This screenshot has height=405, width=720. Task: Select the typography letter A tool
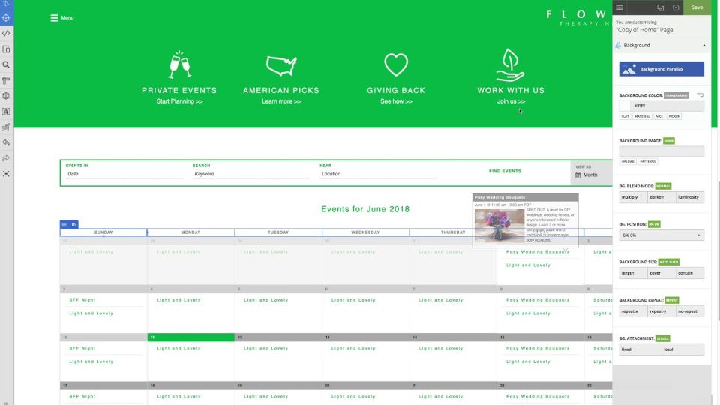6,112
